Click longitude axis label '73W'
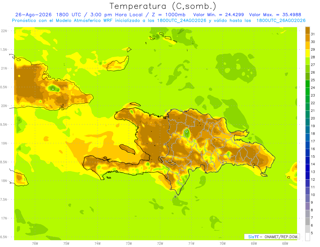320x247 pixels. click(x=129, y=244)
